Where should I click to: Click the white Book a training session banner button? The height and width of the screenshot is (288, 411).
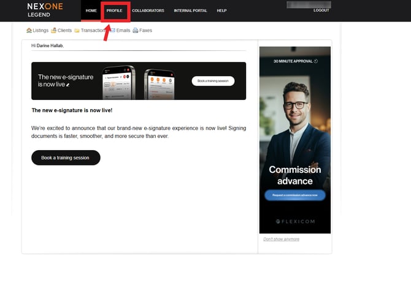[x=213, y=81]
